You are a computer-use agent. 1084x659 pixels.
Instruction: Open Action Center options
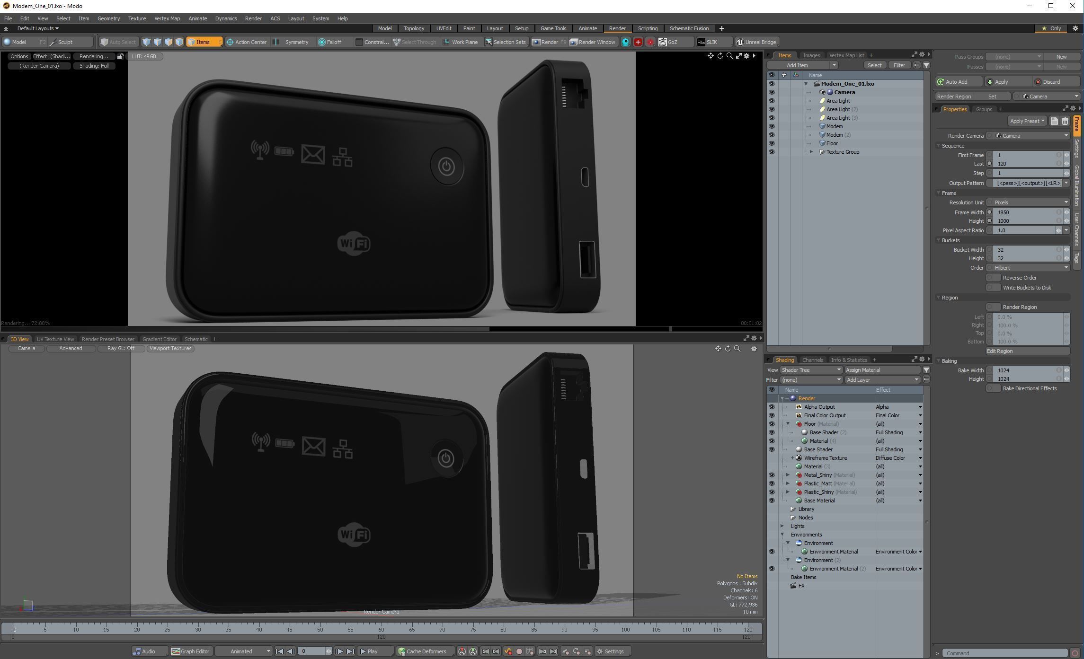pos(246,42)
